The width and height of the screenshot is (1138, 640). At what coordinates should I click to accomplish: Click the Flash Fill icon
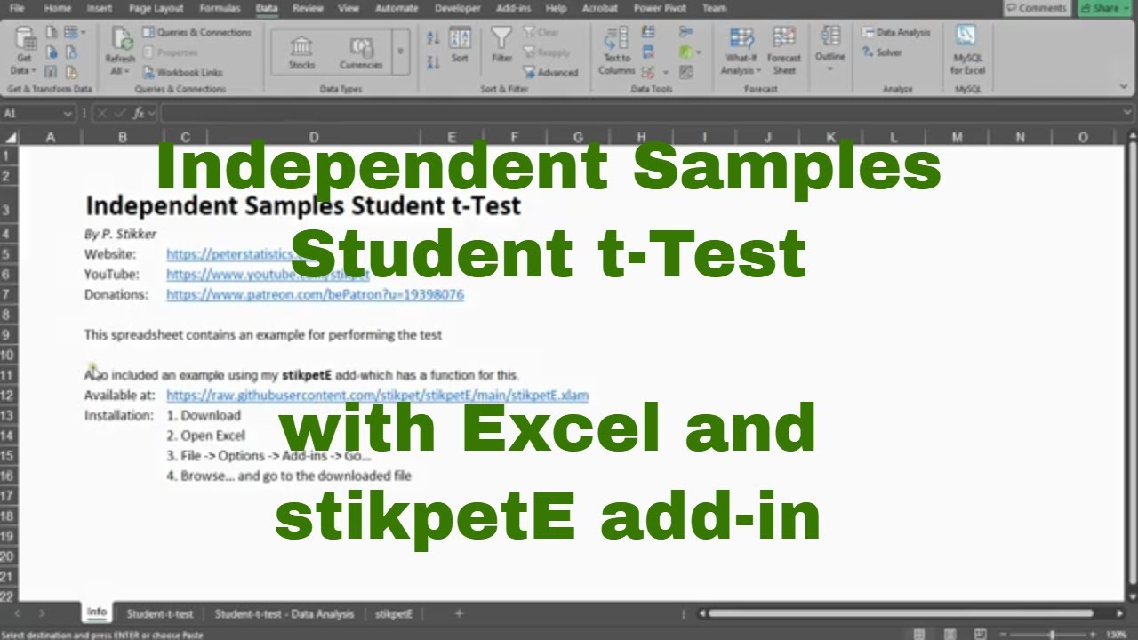tap(648, 32)
